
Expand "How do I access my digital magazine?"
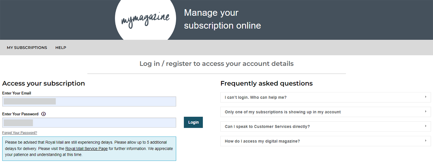tap(325, 141)
